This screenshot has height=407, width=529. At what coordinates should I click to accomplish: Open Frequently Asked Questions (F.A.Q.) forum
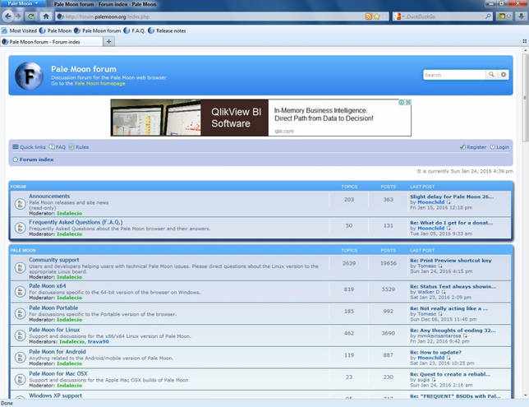(76, 222)
